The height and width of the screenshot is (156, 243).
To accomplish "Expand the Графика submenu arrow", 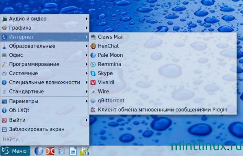I will coord(87,28).
